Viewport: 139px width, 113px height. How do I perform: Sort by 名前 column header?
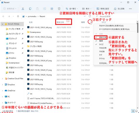pos(31,22)
